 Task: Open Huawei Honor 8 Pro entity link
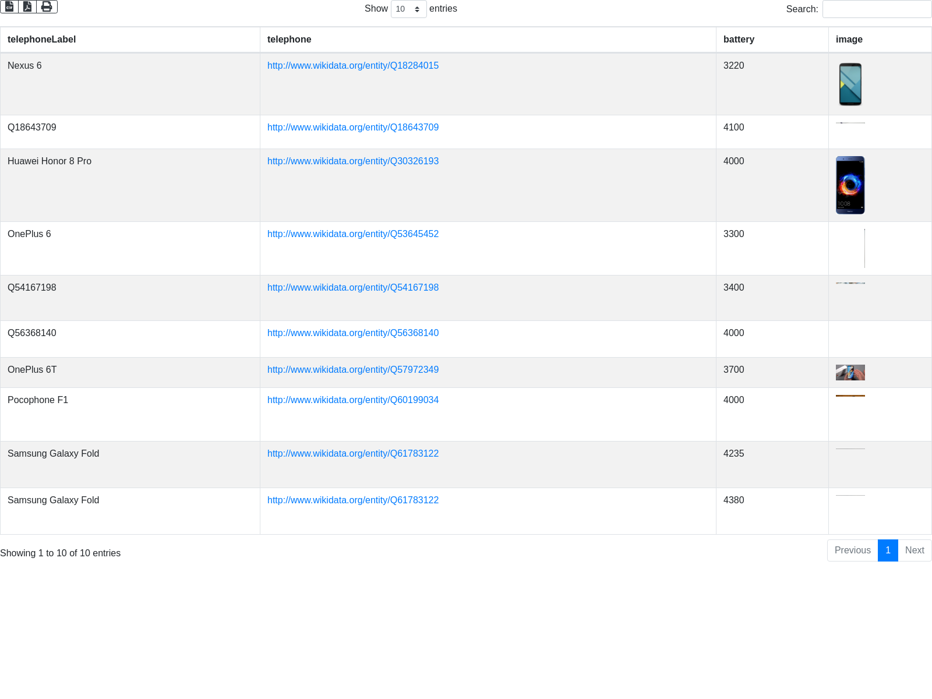(352, 161)
